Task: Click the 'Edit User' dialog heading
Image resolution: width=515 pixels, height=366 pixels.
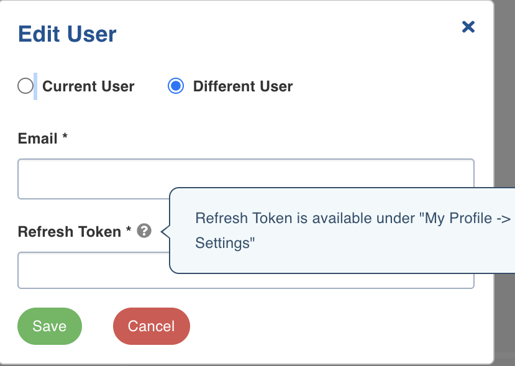Action: [67, 34]
